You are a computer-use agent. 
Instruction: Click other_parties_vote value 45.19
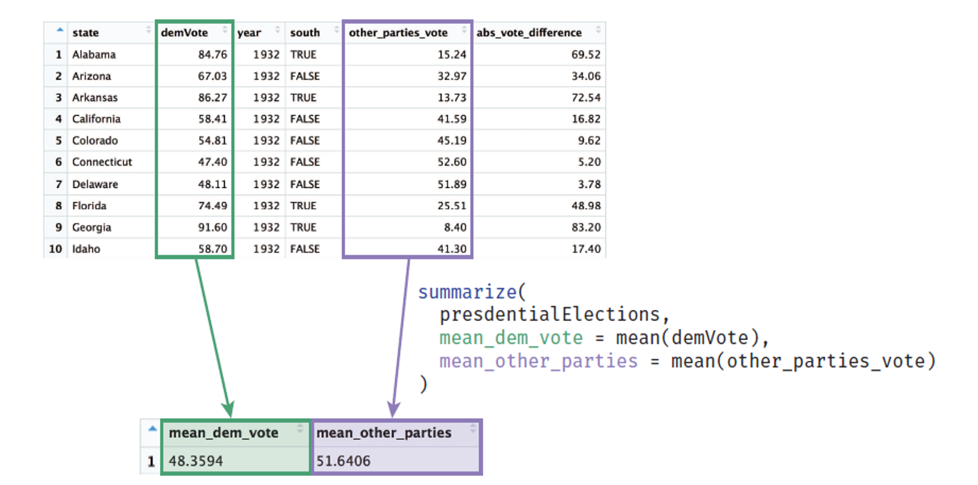(x=452, y=140)
